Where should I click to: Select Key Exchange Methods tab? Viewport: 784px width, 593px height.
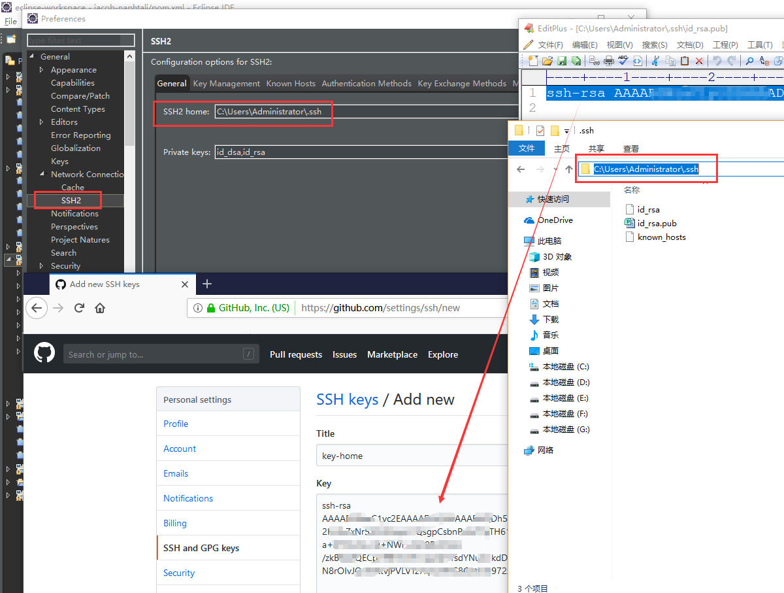pos(462,84)
